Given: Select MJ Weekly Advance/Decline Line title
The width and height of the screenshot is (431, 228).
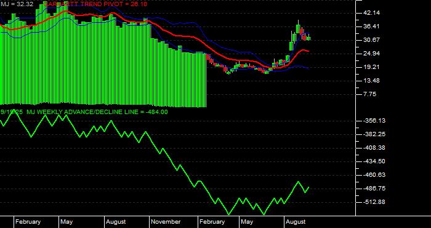Looking at the screenshot, I should 84,112.
